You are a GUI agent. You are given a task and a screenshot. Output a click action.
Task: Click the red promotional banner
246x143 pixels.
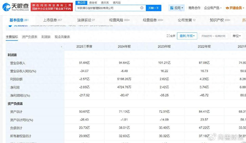tap(52, 7)
